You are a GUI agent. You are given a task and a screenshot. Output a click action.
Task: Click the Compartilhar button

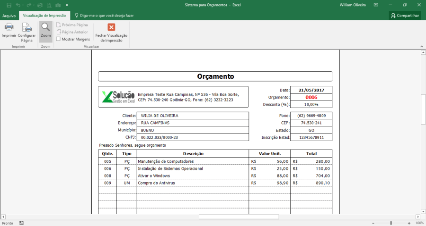[x=405, y=16]
